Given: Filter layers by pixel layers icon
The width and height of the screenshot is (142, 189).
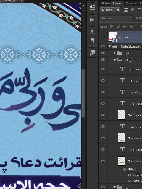Looking at the screenshot, I should point(126,10).
